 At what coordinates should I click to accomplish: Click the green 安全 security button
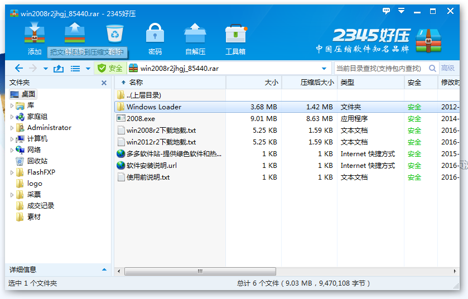pyautogui.click(x=110, y=69)
